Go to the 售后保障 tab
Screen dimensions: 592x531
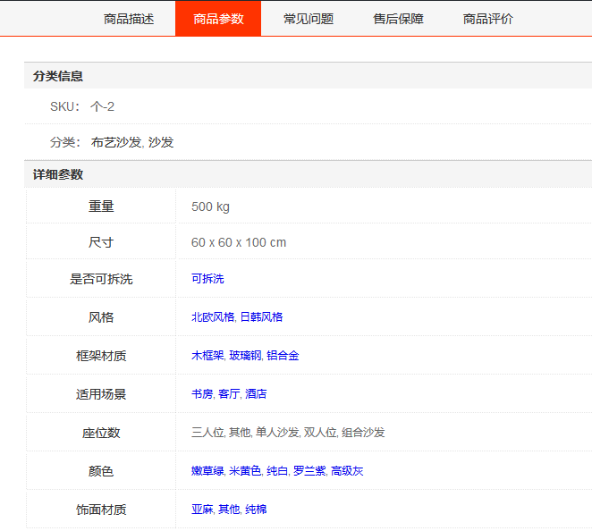click(x=399, y=19)
